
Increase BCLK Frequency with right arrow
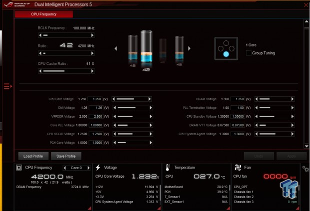(92, 35)
